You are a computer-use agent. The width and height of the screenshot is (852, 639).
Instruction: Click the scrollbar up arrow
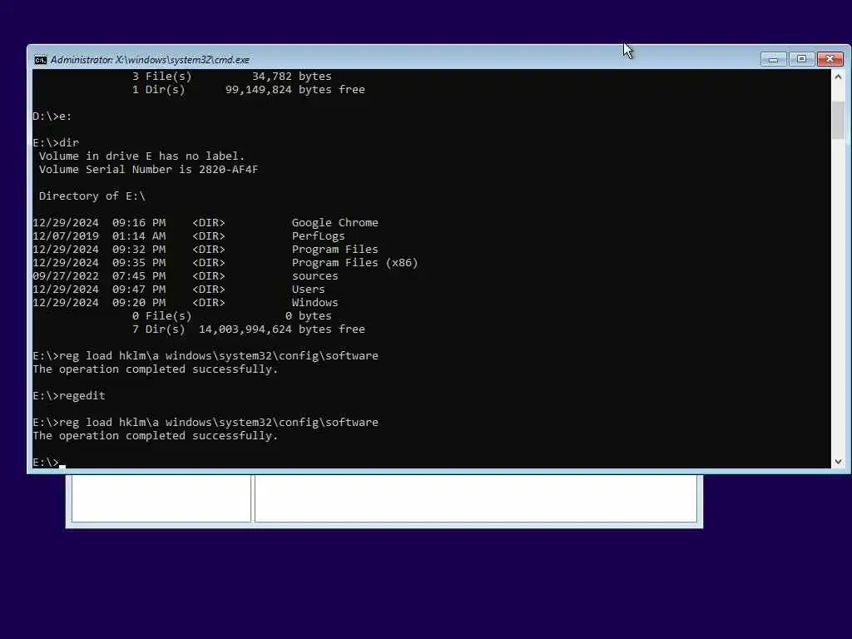(838, 77)
